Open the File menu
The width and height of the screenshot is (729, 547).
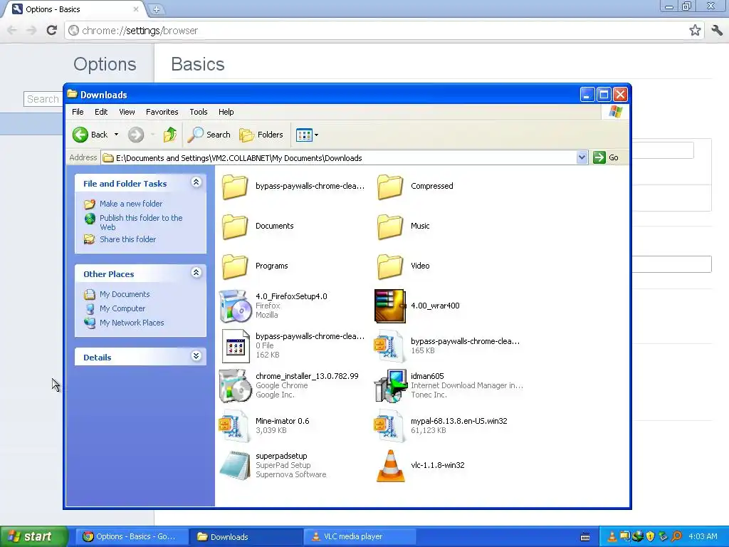coord(78,112)
